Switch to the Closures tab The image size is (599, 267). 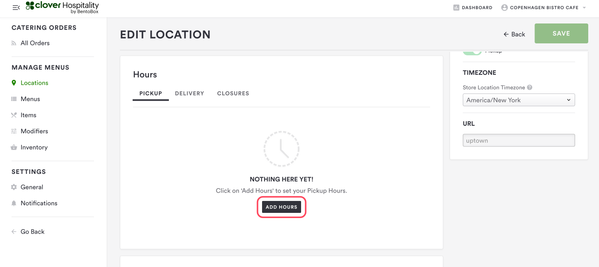coord(233,94)
